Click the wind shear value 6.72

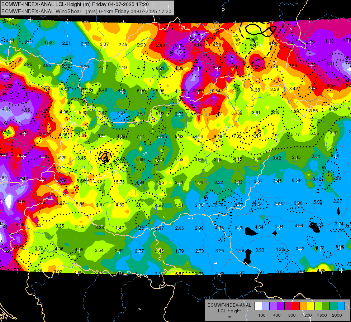click(x=236, y=45)
